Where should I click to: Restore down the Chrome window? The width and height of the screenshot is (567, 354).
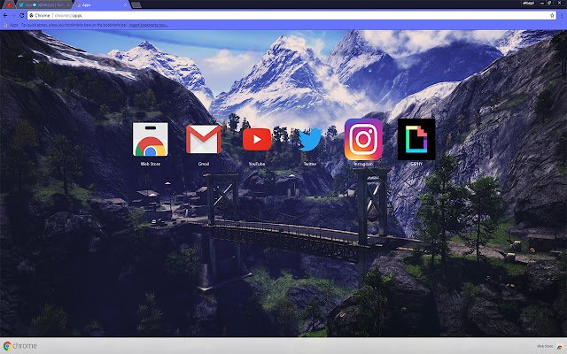[549, 3]
